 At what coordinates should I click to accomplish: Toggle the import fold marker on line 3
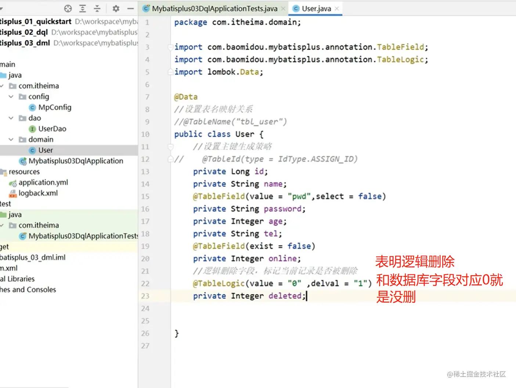click(170, 47)
